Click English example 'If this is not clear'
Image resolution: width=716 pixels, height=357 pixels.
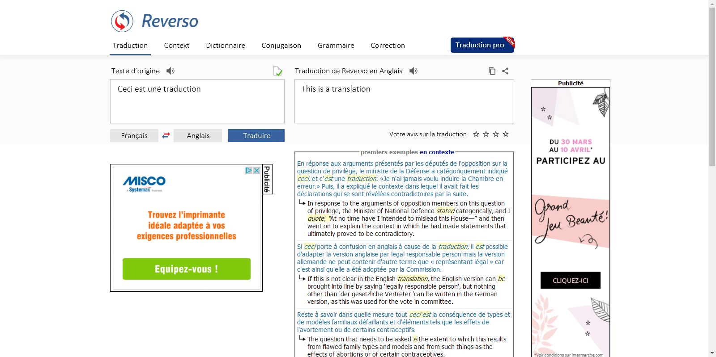pyautogui.click(x=407, y=290)
